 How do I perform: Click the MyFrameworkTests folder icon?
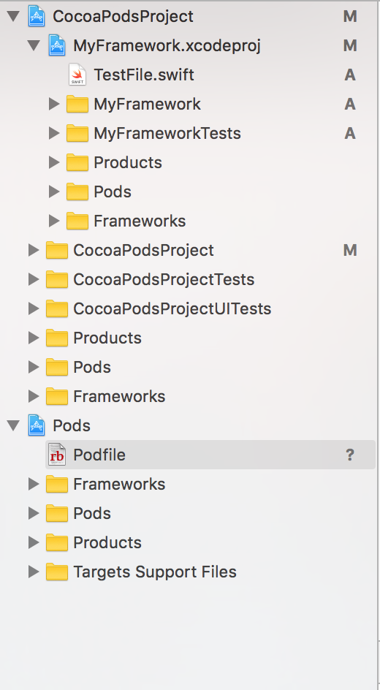pyautogui.click(x=77, y=133)
